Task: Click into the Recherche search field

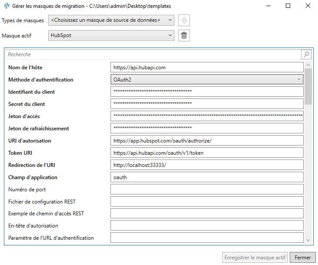Action: point(152,54)
